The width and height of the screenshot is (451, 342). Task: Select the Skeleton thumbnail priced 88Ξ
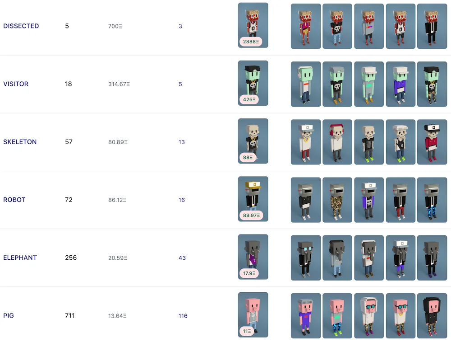(x=253, y=141)
